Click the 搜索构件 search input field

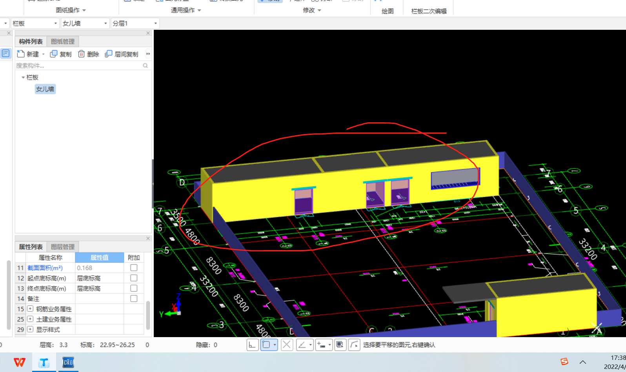pos(78,65)
